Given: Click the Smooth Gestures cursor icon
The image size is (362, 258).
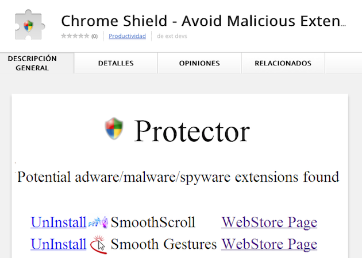Looking at the screenshot, I should tap(98, 245).
